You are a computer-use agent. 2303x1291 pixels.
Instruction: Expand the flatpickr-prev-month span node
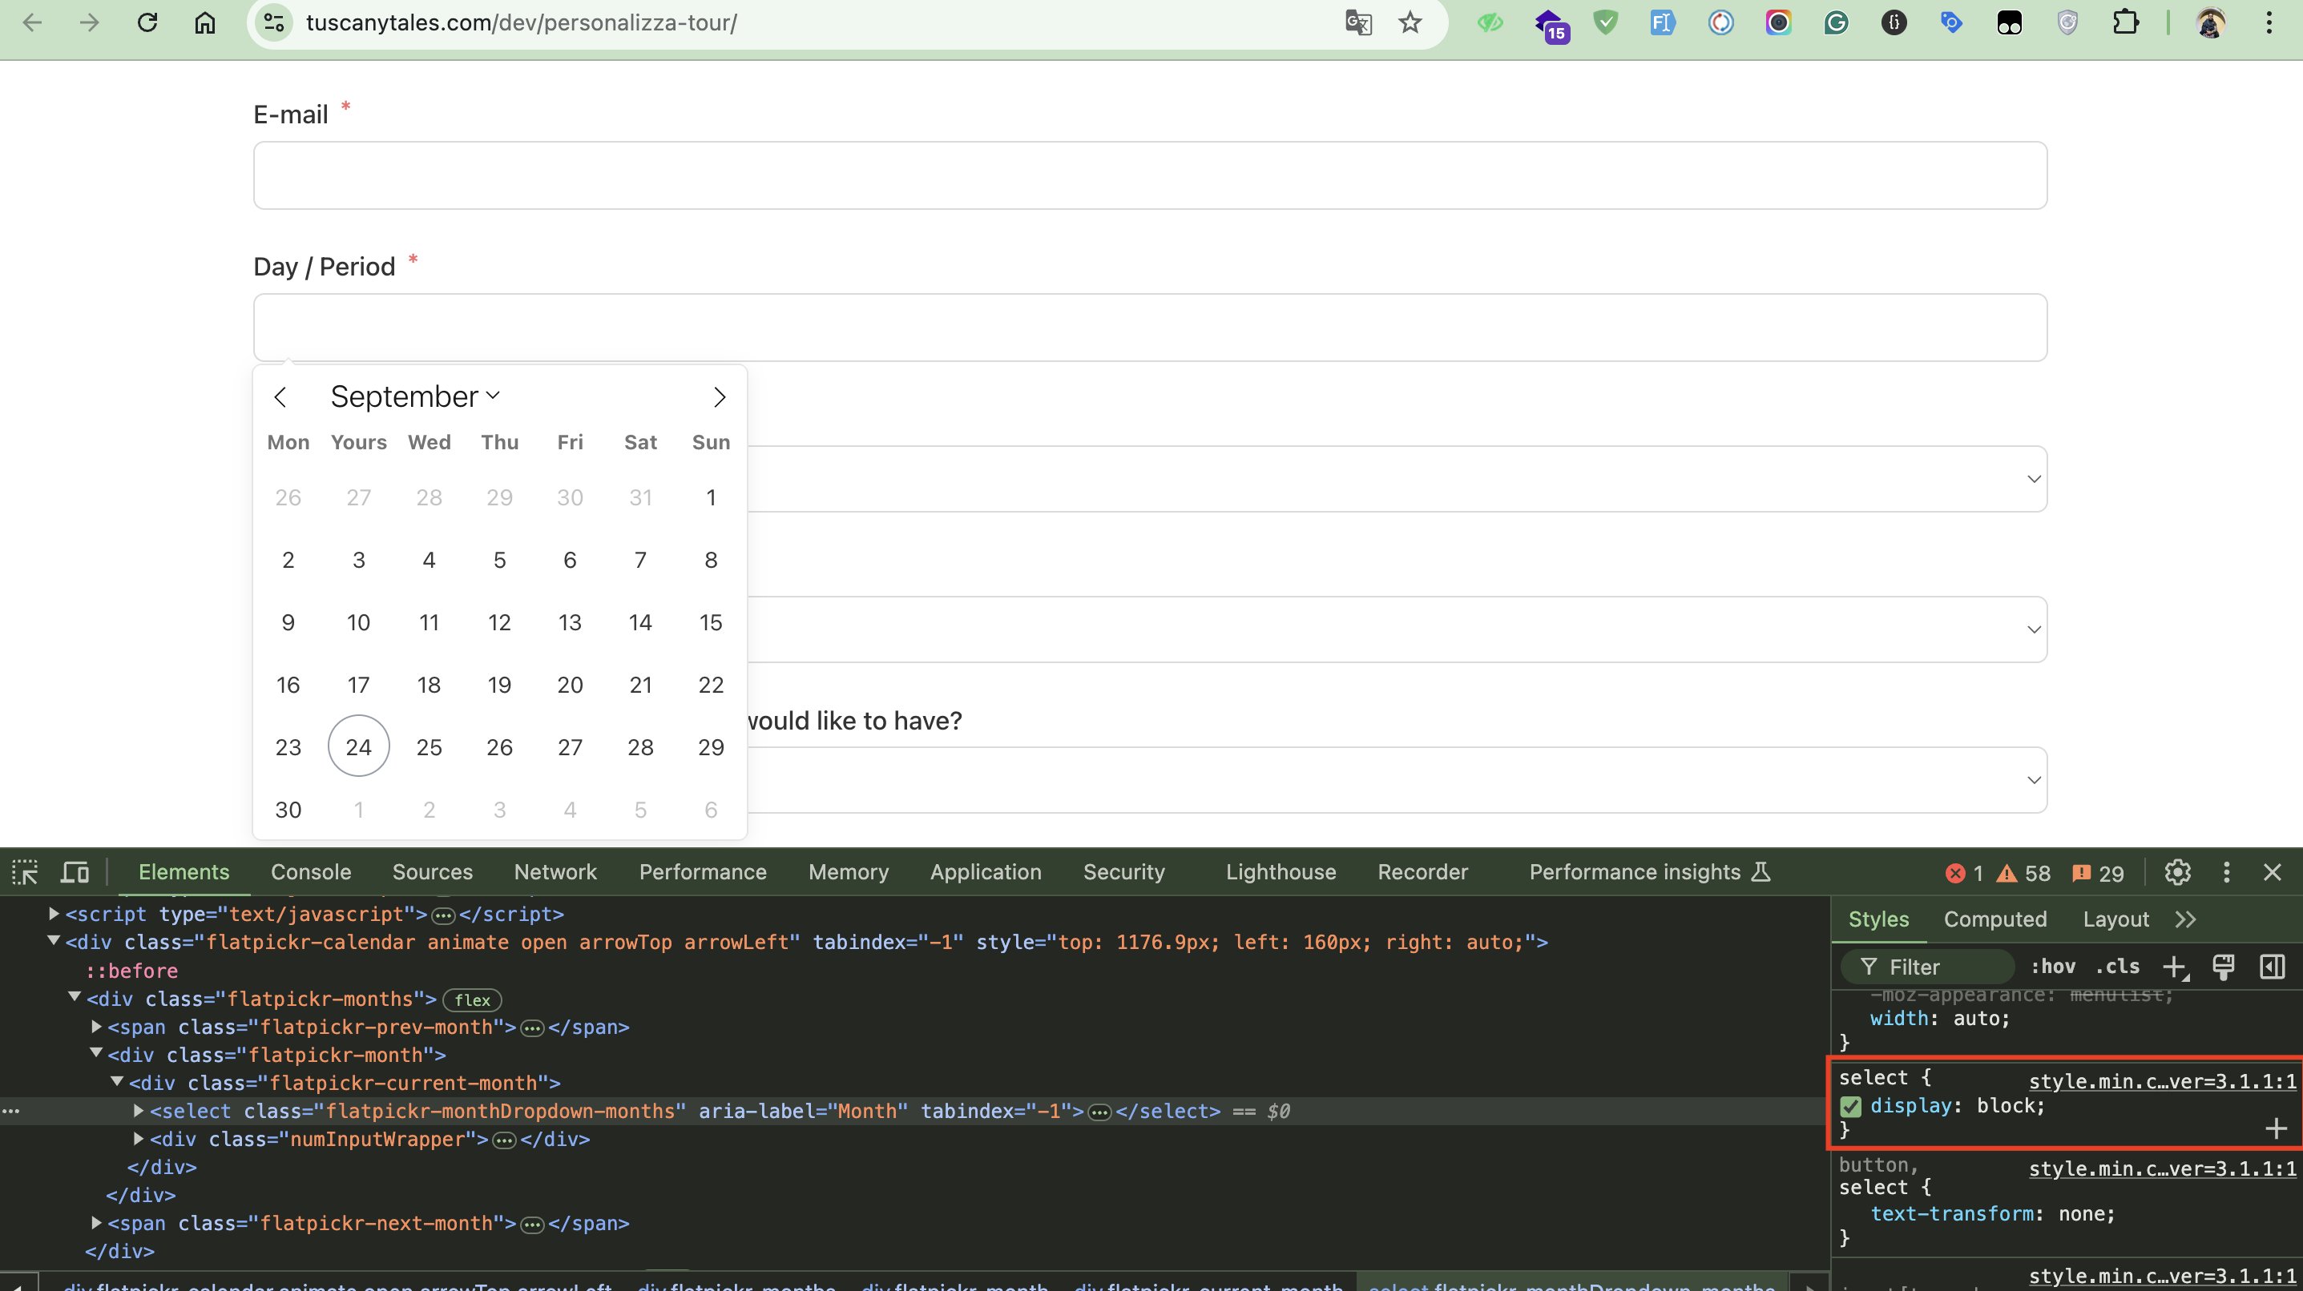96,1026
